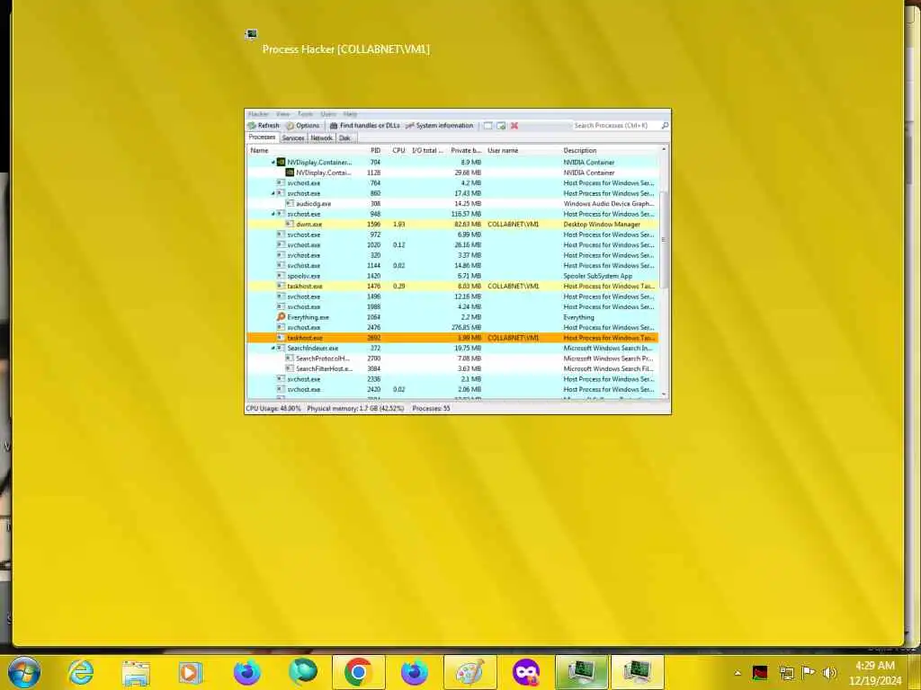Image resolution: width=921 pixels, height=690 pixels.
Task: Click the scrollbar up arrow in process list
Action: coord(664,150)
